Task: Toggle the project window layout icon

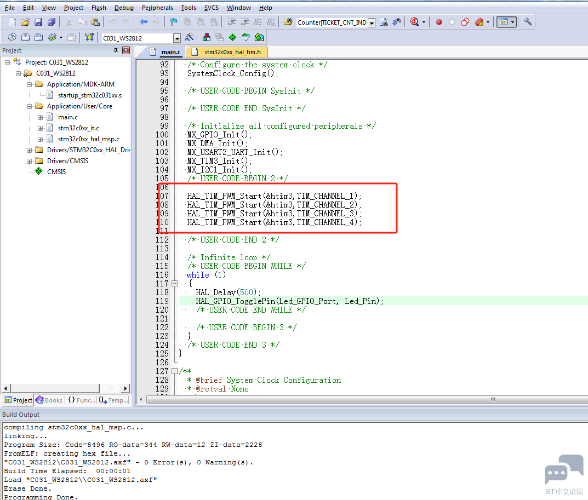Action: pos(504,22)
